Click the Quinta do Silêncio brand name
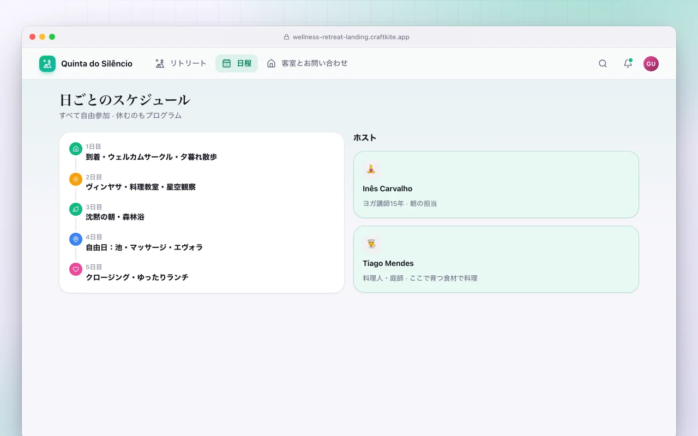Image resolution: width=698 pixels, height=436 pixels. (97, 64)
